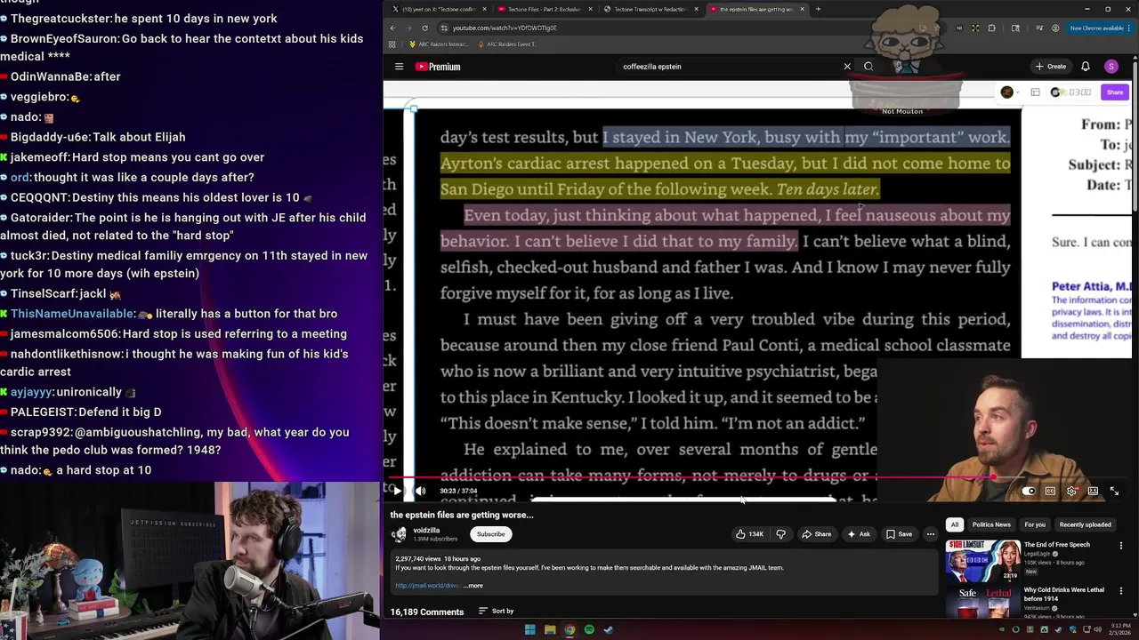
Task: Open the Create upload menu
Action: pyautogui.click(x=1050, y=67)
